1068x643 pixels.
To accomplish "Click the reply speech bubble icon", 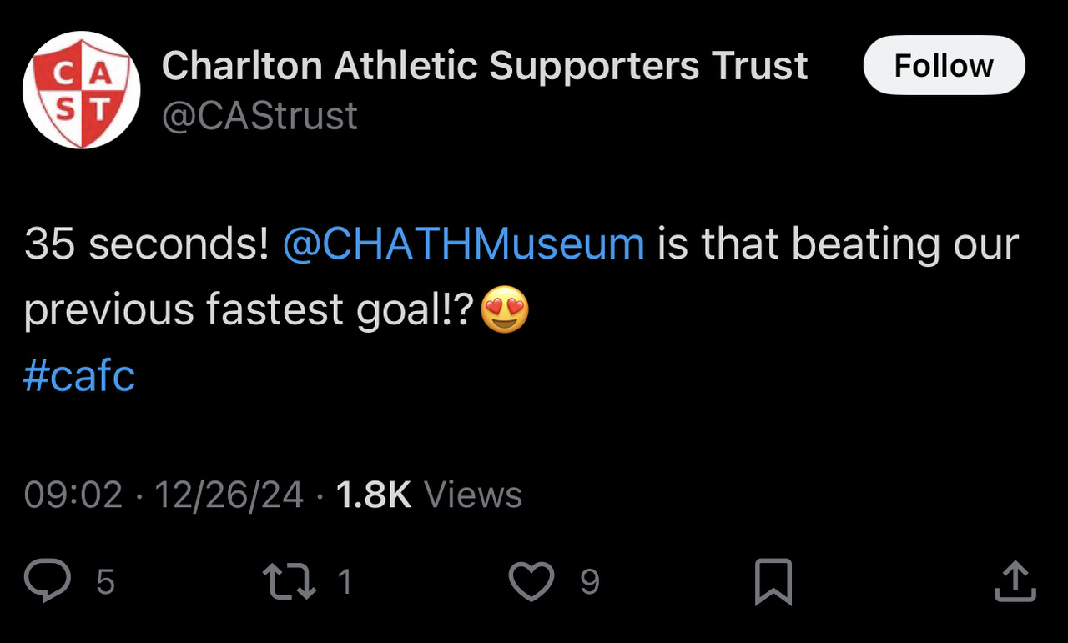I will tap(48, 581).
